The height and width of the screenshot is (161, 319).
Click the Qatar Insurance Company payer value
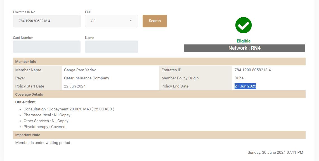click(x=86, y=78)
